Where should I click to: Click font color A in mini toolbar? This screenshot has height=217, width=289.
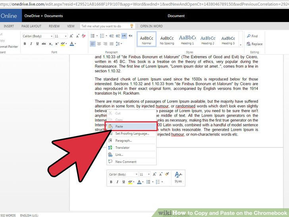click(139, 182)
